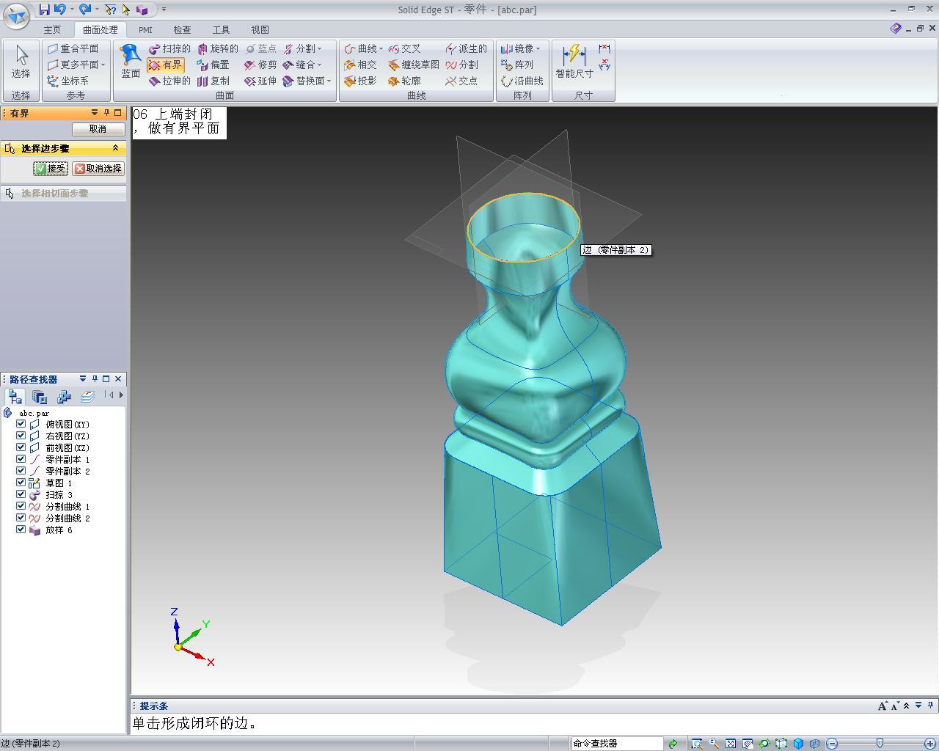Open the 工具 ribbon tab
Viewport: 939px width, 751px height.
[221, 30]
